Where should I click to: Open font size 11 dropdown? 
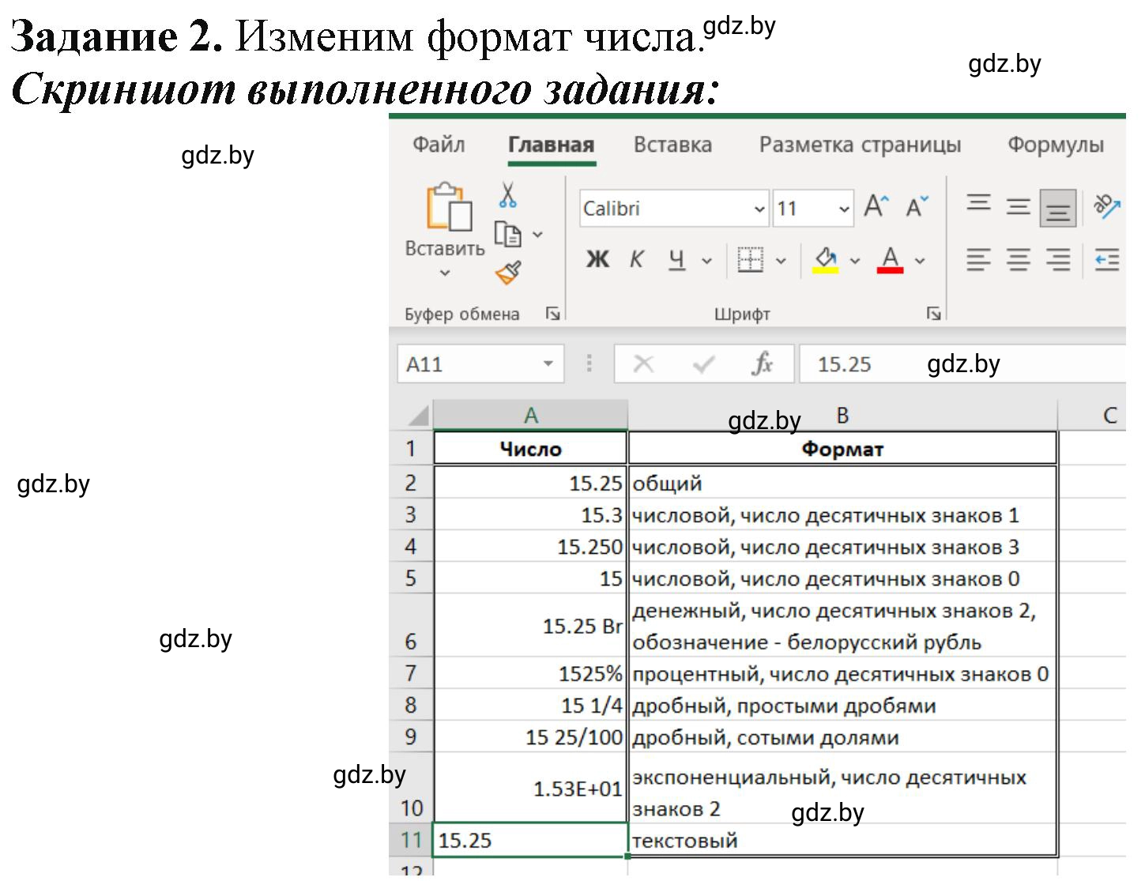[x=844, y=209]
